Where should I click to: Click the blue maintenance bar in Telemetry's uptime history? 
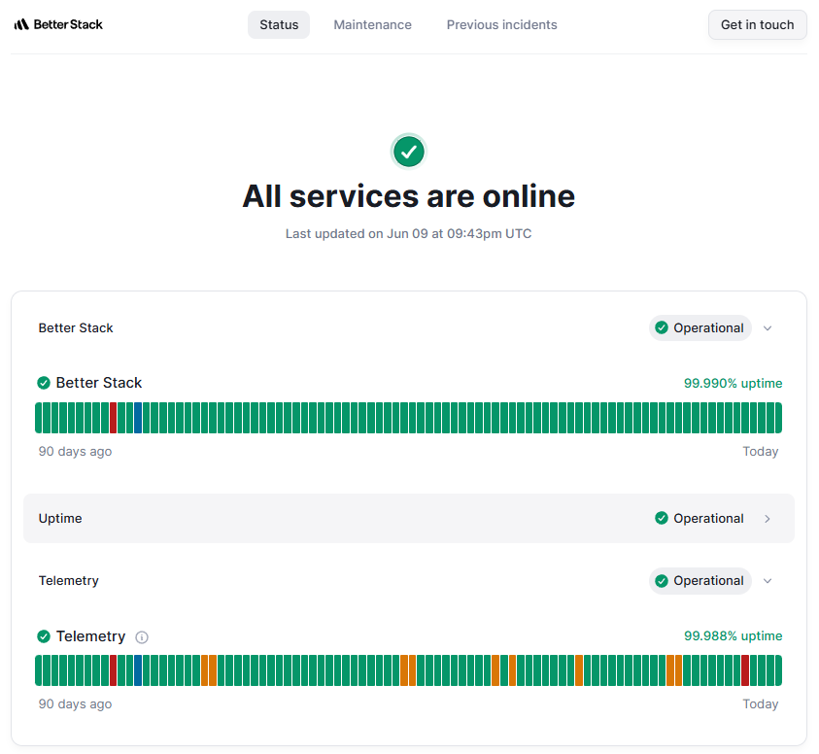pos(136,670)
